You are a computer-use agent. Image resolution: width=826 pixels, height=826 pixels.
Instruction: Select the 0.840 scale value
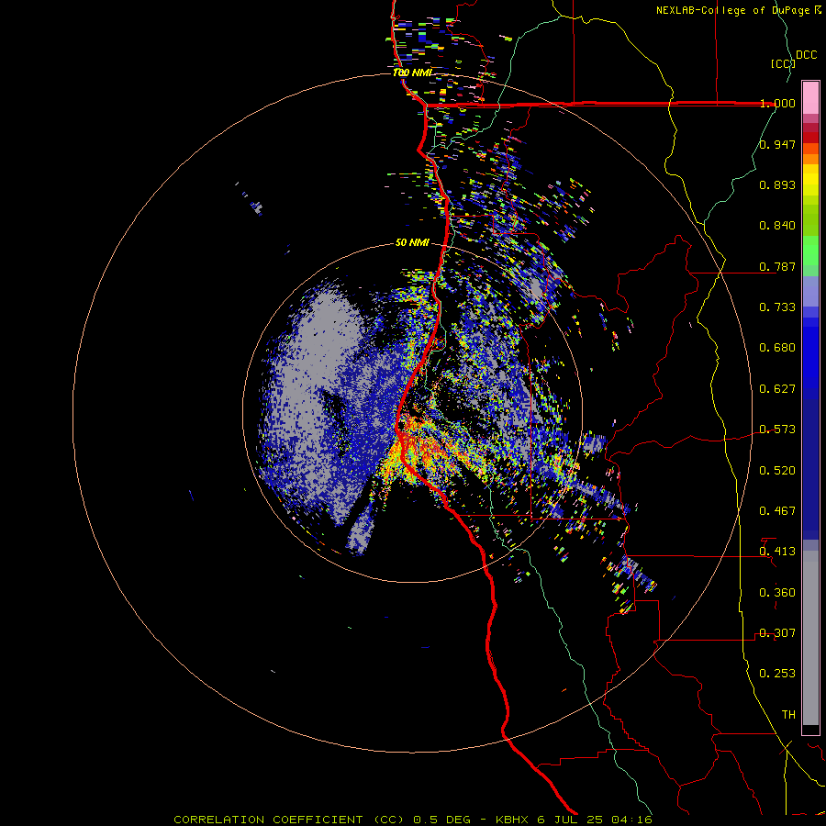777,226
